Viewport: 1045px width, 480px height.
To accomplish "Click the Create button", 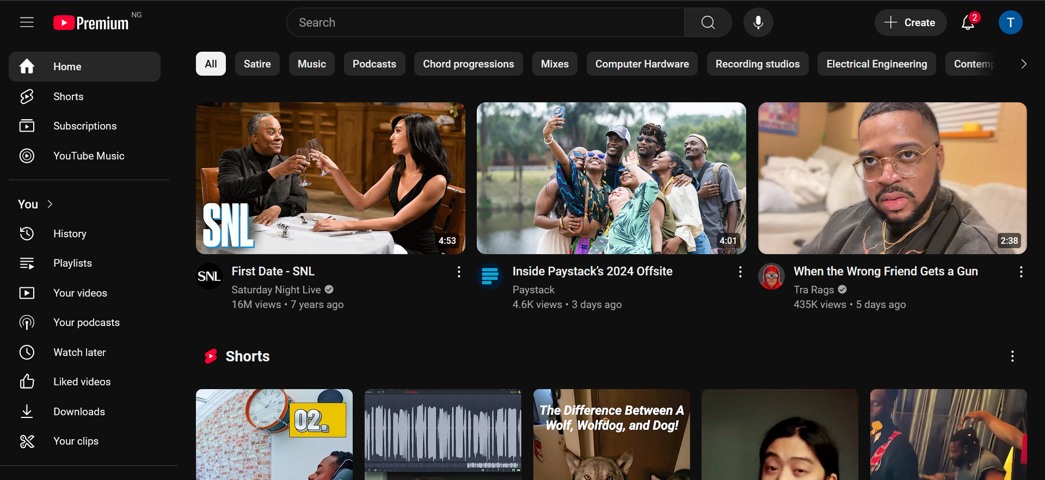I will (x=910, y=22).
